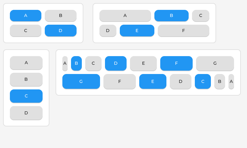
Task: Turn off blue F in the ascending A–G row
Action: pos(176,63)
